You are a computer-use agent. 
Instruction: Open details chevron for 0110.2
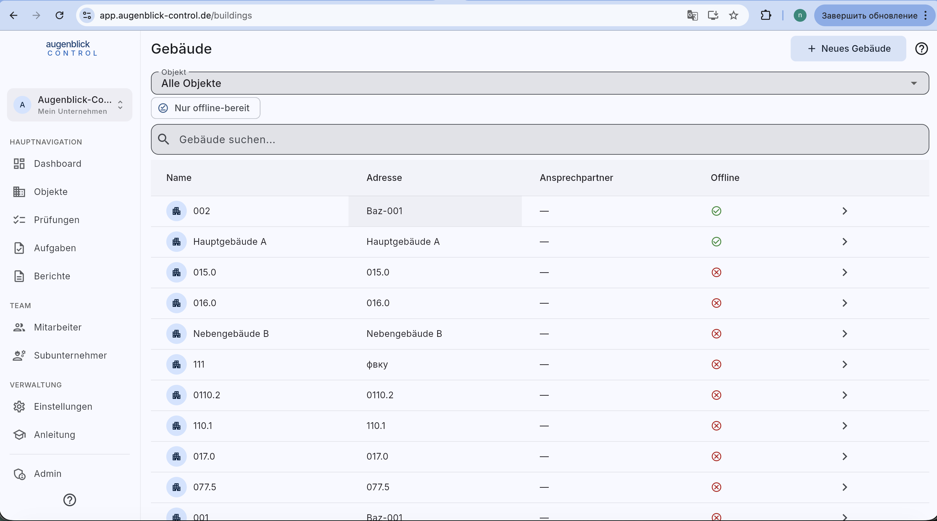pyautogui.click(x=845, y=395)
